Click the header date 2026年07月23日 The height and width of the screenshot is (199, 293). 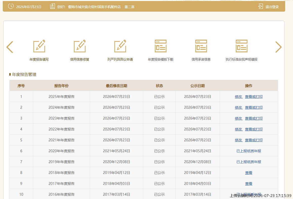point(29,7)
